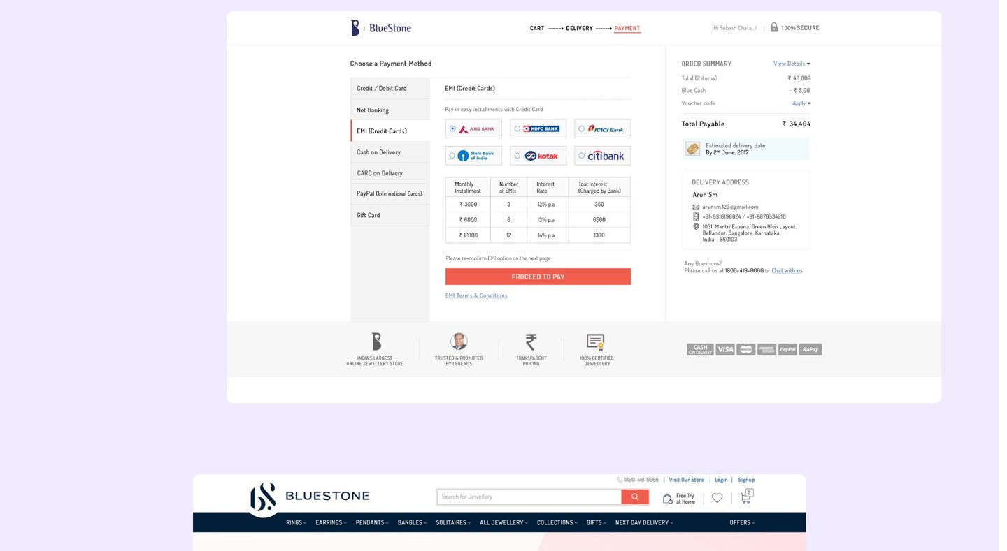Click the 100% Certified Jewellery certificate icon

[x=596, y=341]
